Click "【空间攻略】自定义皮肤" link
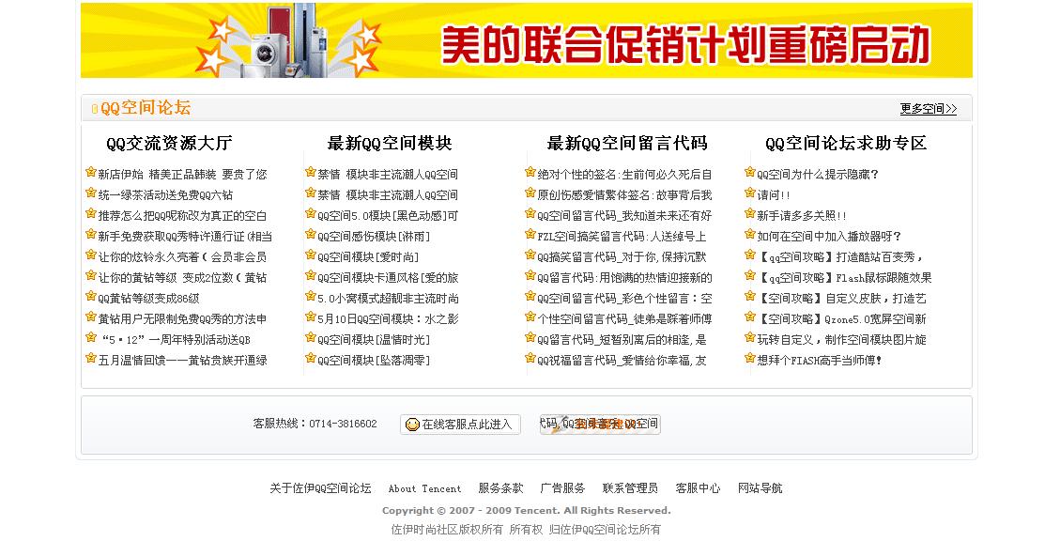The height and width of the screenshot is (541, 1060). click(841, 299)
